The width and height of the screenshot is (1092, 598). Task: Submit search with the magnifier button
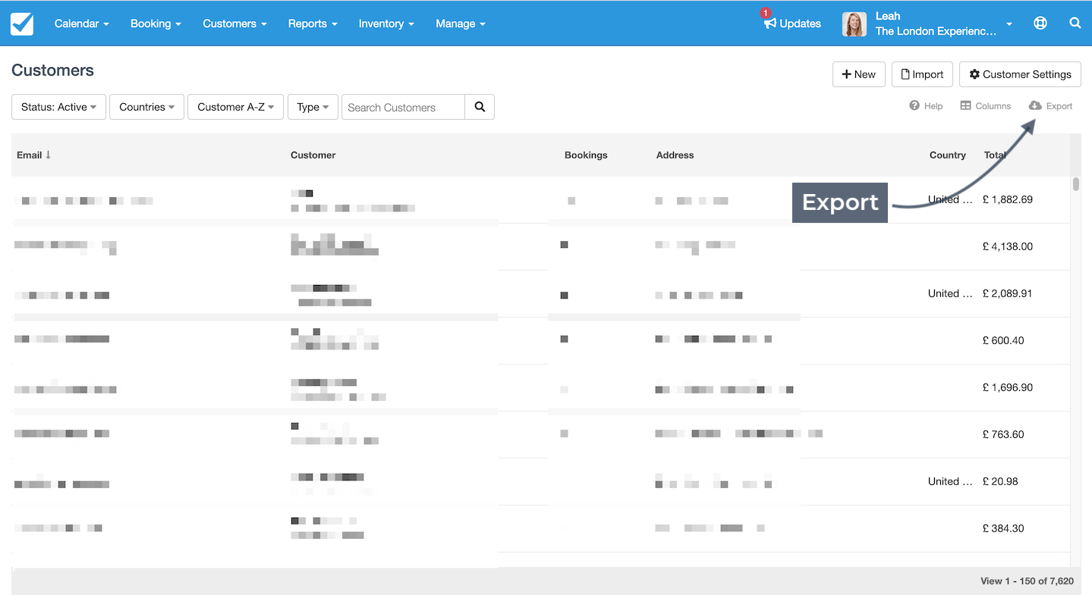pyautogui.click(x=480, y=107)
